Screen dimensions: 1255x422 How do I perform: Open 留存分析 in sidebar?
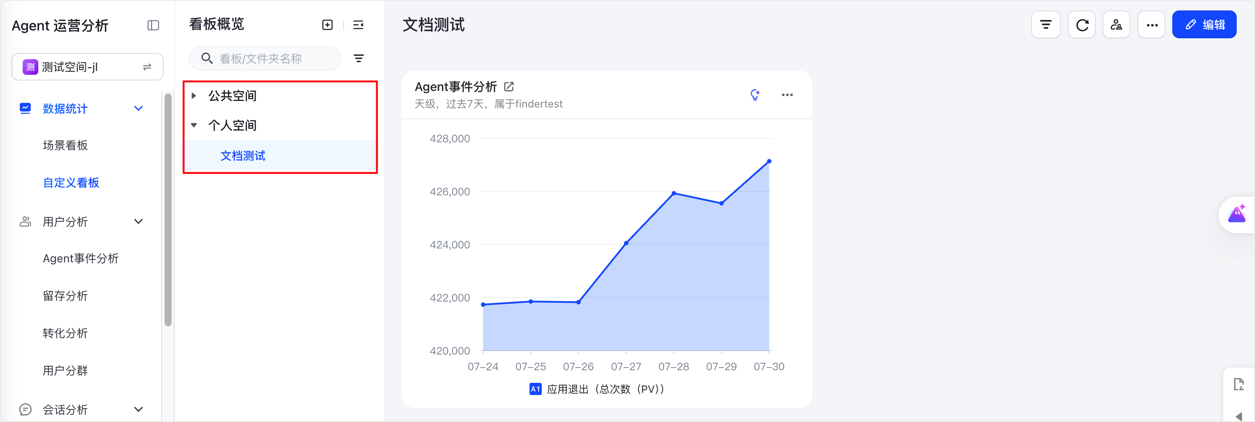[65, 296]
